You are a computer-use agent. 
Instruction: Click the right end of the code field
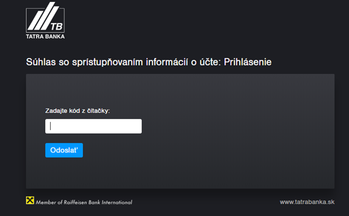138,126
